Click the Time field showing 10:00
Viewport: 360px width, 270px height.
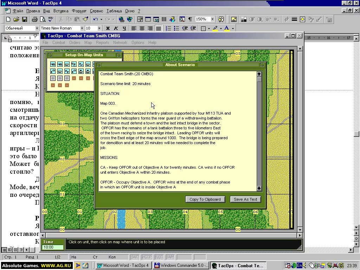tap(53, 247)
